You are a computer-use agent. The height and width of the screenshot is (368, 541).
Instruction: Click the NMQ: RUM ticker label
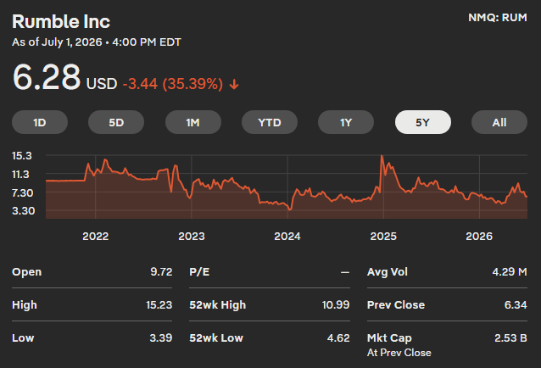click(x=498, y=17)
